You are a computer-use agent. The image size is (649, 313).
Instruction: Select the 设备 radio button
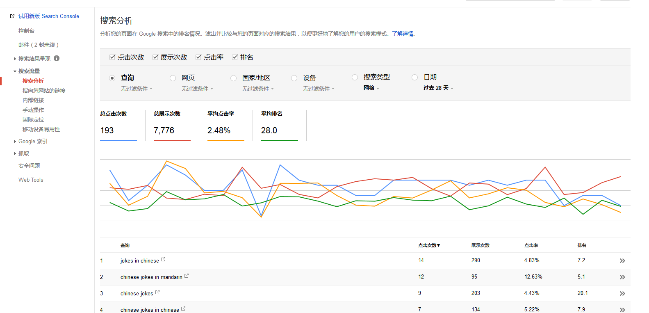[294, 78]
